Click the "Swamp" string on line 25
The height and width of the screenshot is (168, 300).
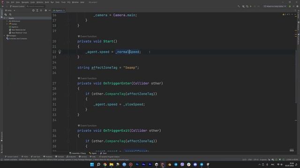[x=130, y=68]
